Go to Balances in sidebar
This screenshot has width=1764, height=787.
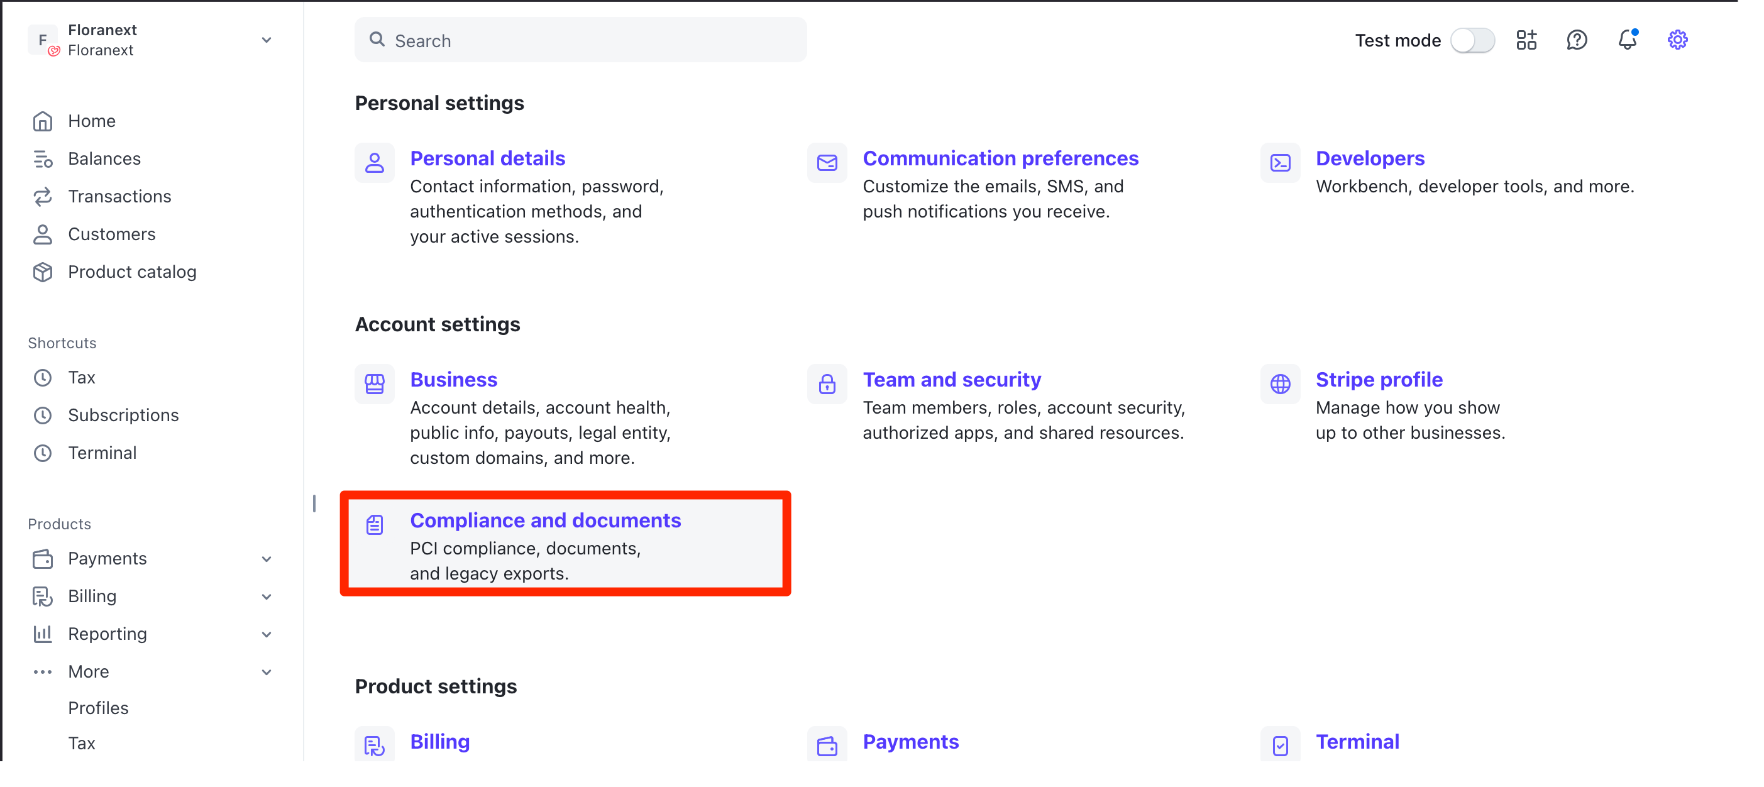pyautogui.click(x=104, y=159)
